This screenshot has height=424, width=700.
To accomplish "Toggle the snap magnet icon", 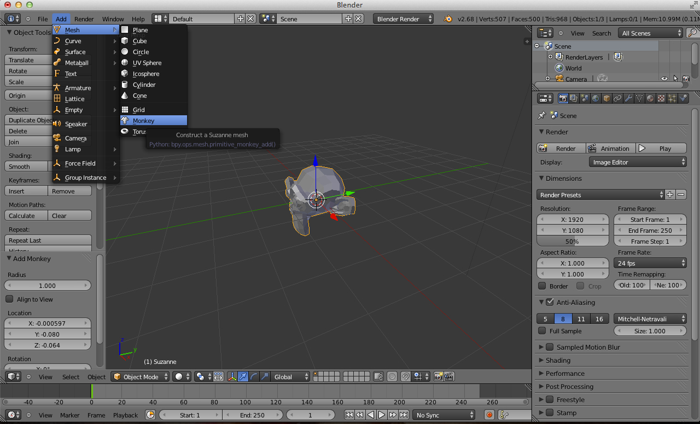I will (405, 376).
